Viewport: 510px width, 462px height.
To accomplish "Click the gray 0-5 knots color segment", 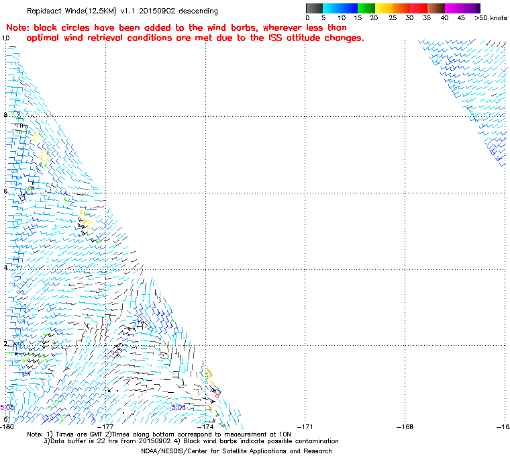I will (x=314, y=8).
